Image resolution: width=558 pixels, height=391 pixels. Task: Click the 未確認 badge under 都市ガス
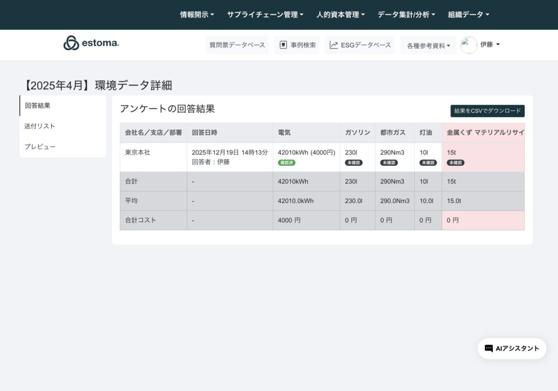[389, 163]
